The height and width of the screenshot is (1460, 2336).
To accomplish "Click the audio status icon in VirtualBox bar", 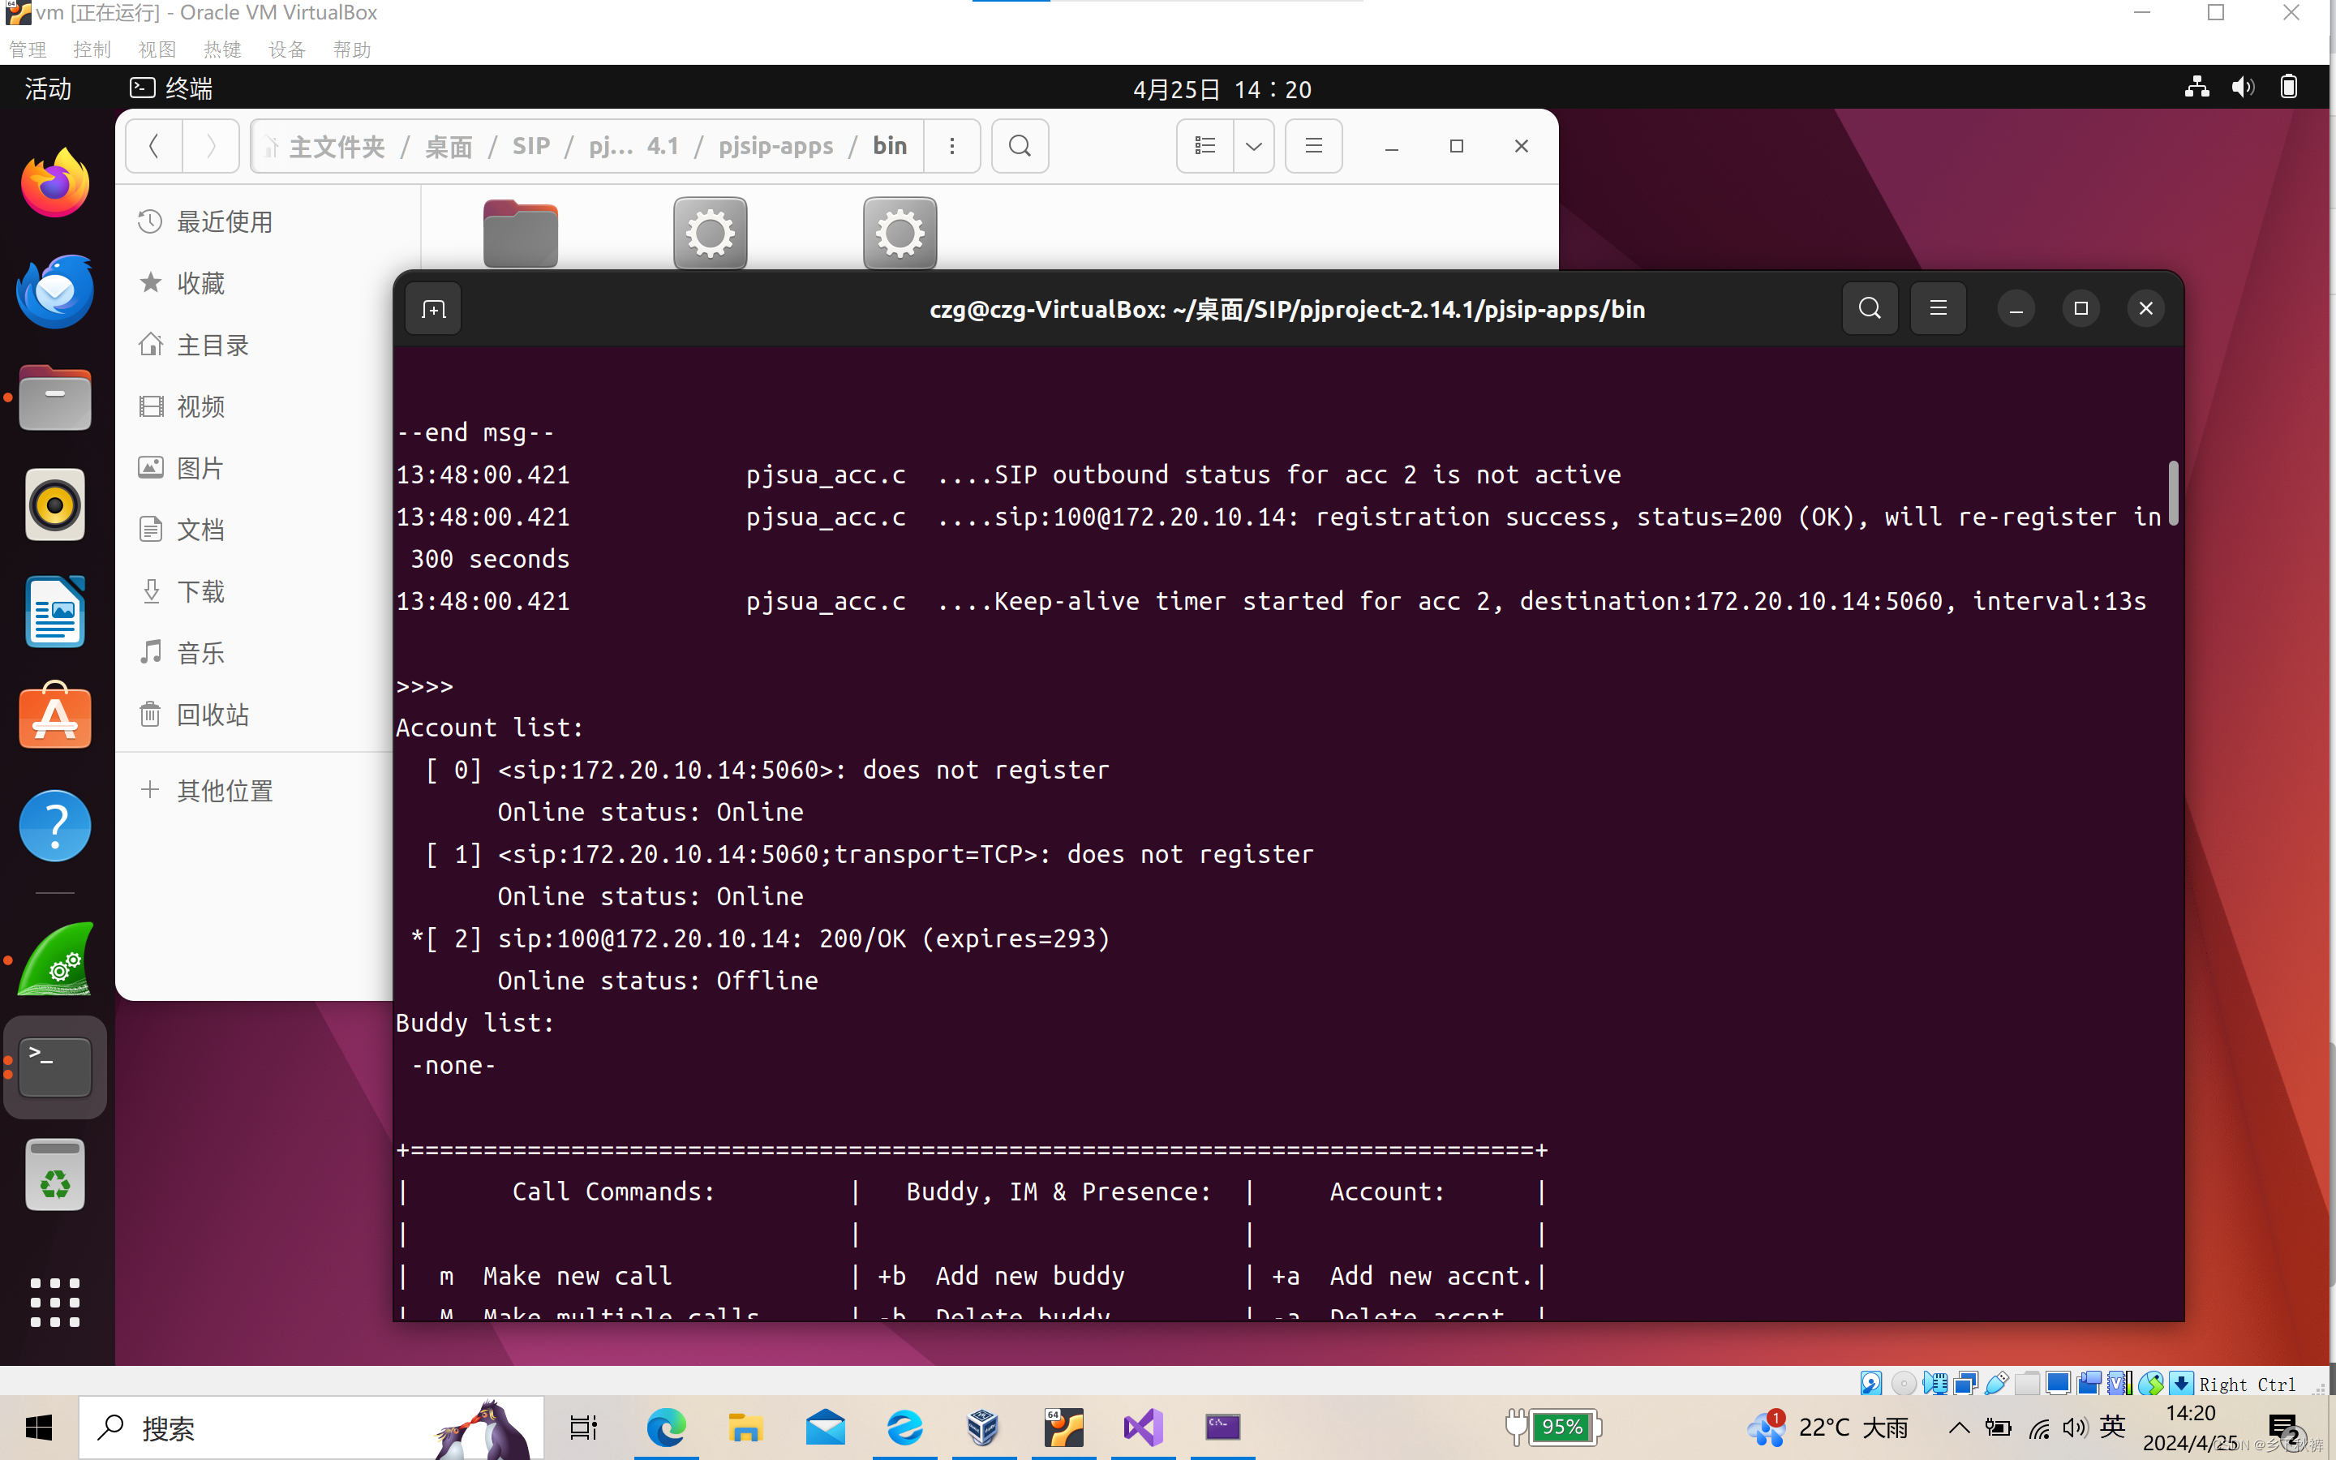I will [1936, 1383].
